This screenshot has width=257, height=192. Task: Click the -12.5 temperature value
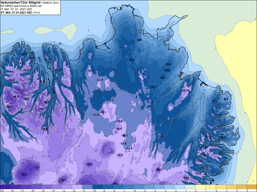48,59
